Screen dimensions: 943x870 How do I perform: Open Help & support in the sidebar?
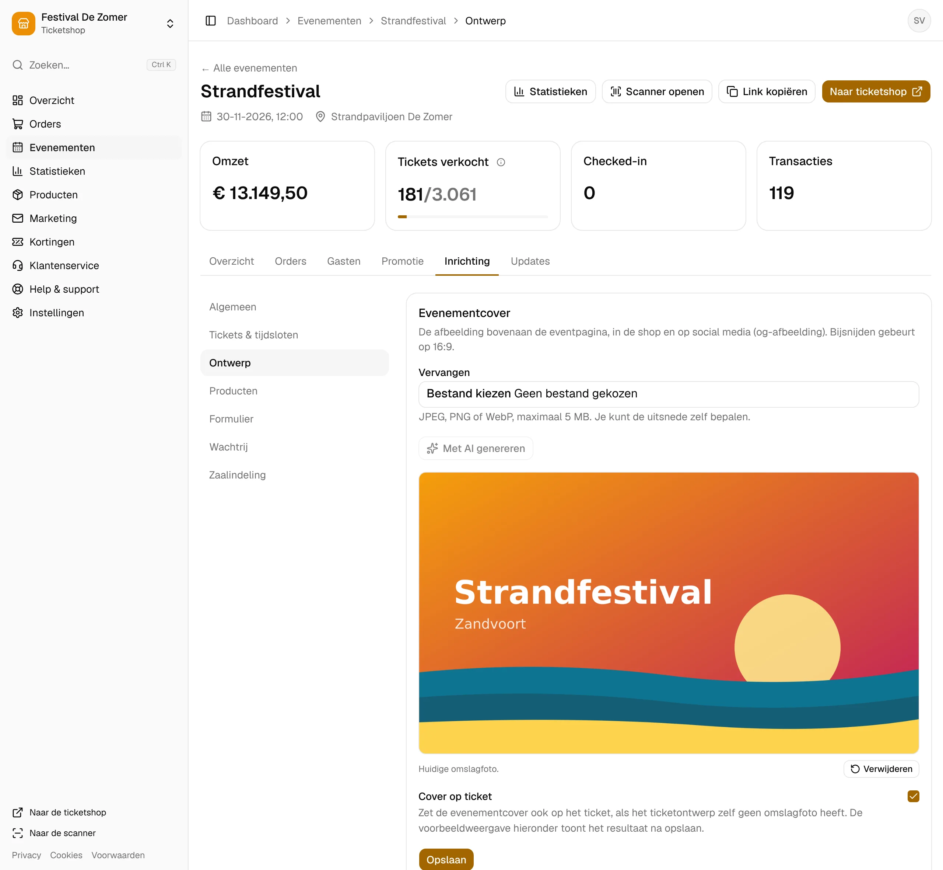[x=94, y=289]
